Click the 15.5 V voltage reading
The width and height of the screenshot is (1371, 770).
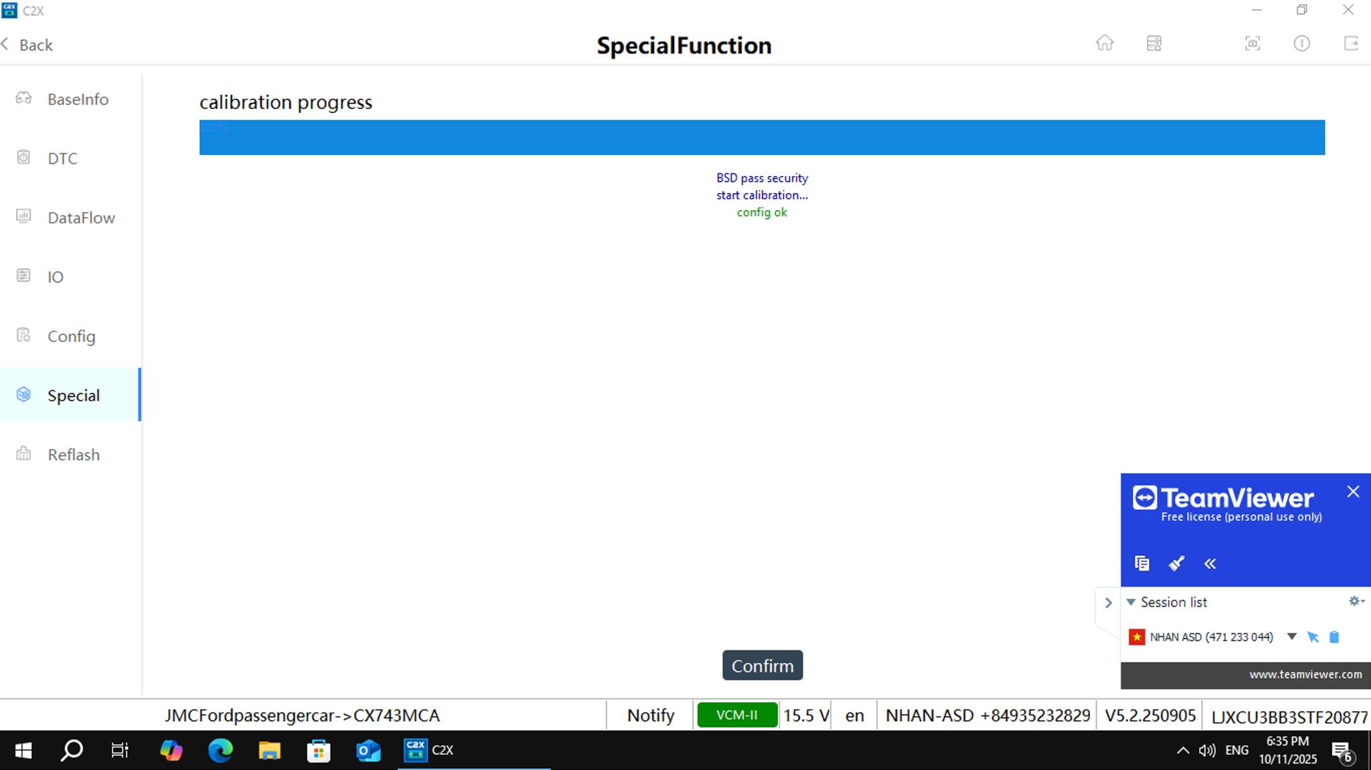click(806, 715)
